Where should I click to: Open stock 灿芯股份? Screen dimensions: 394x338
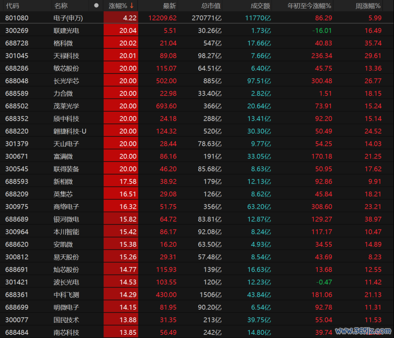66,269
